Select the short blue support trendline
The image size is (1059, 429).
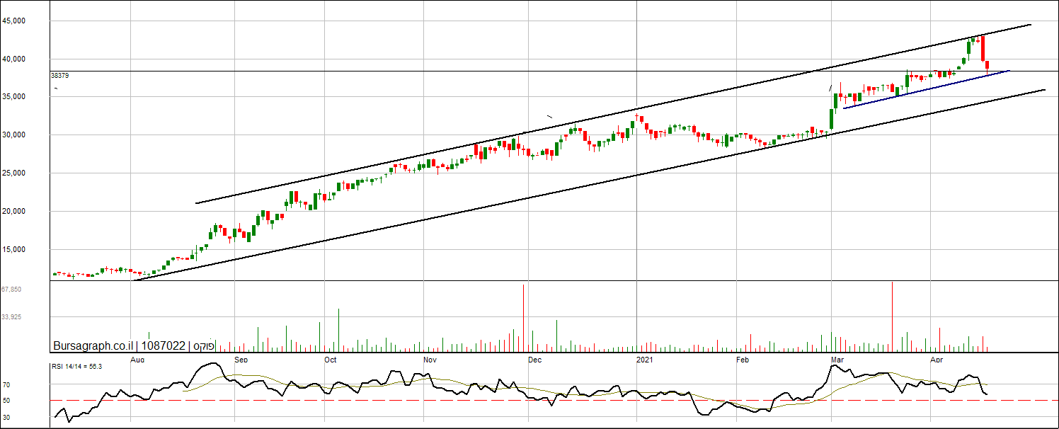[x=920, y=90]
